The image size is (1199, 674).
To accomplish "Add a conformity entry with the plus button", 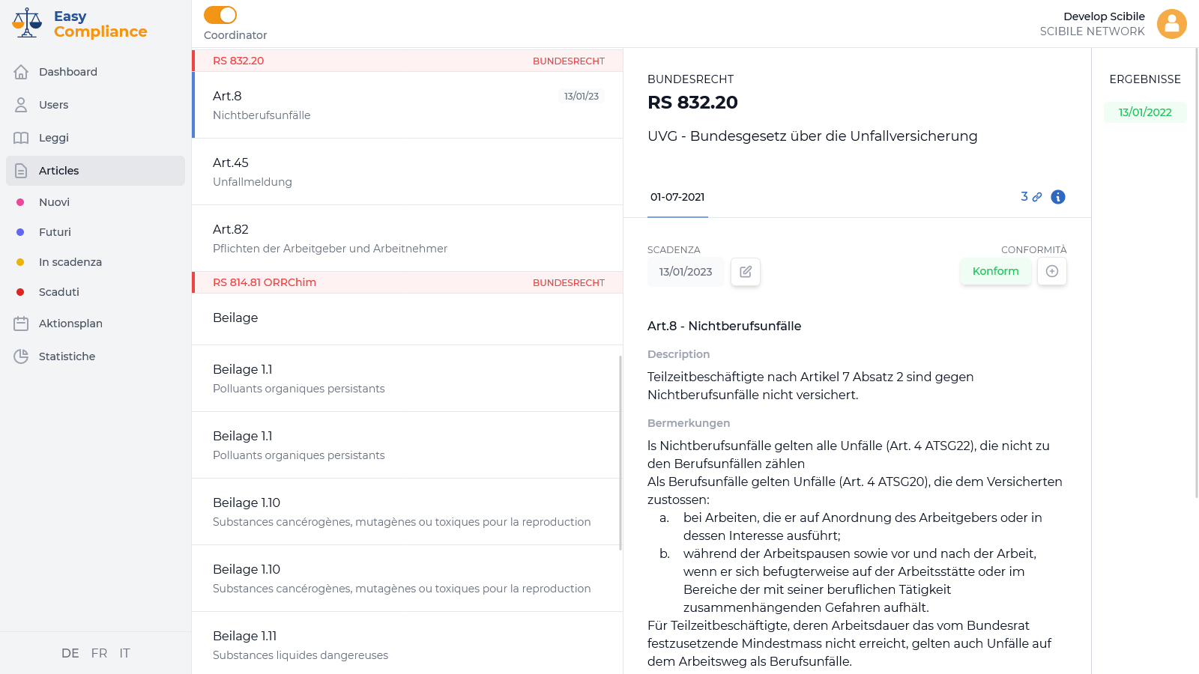I will coord(1052,272).
